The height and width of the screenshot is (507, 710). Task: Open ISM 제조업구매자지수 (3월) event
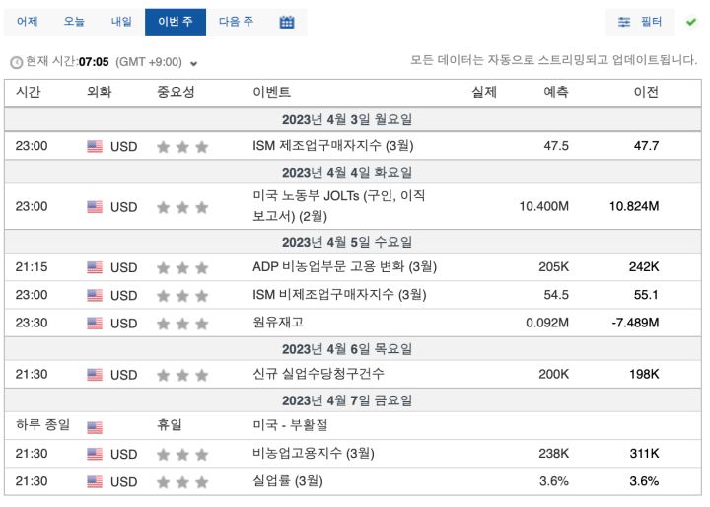click(x=333, y=146)
